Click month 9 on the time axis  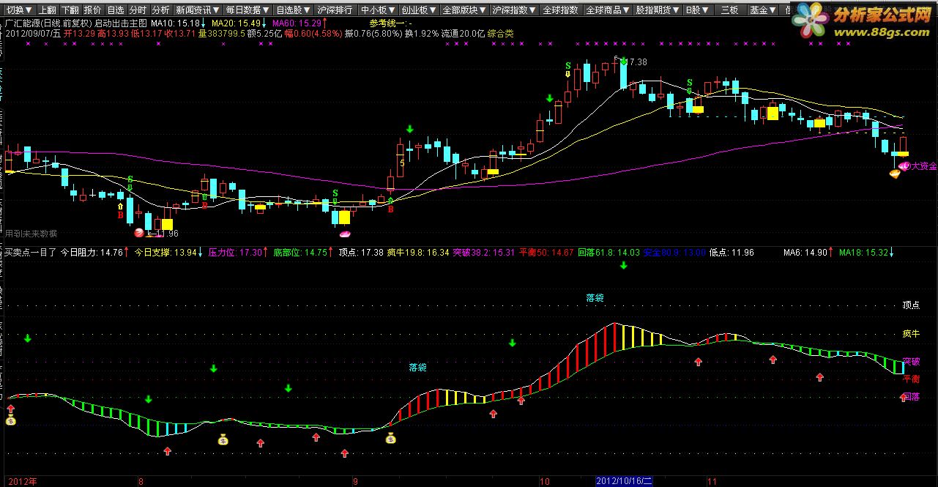(356, 481)
